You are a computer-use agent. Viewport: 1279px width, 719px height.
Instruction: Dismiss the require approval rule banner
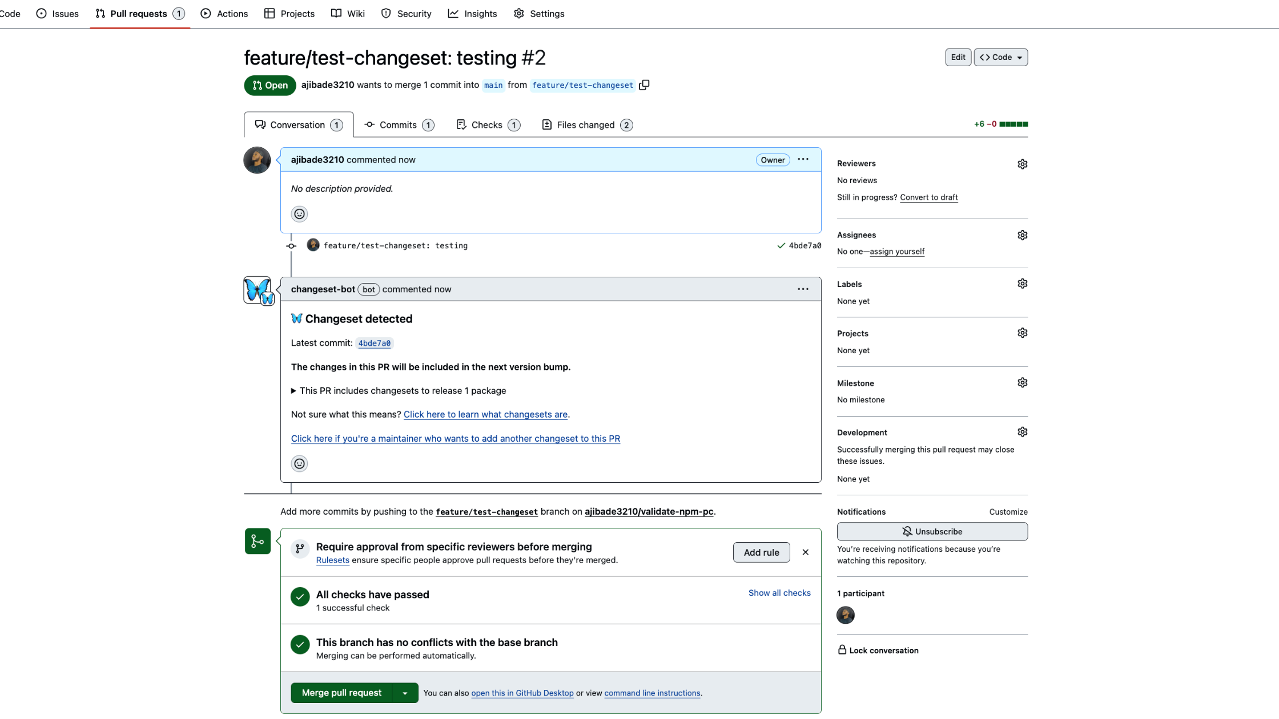806,552
